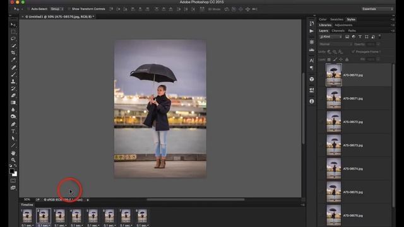Open the Auto-Select Group dropdown
This screenshot has width=404, height=227.
[x=57, y=9]
